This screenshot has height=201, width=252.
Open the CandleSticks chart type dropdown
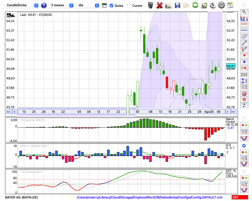[x=22, y=5]
